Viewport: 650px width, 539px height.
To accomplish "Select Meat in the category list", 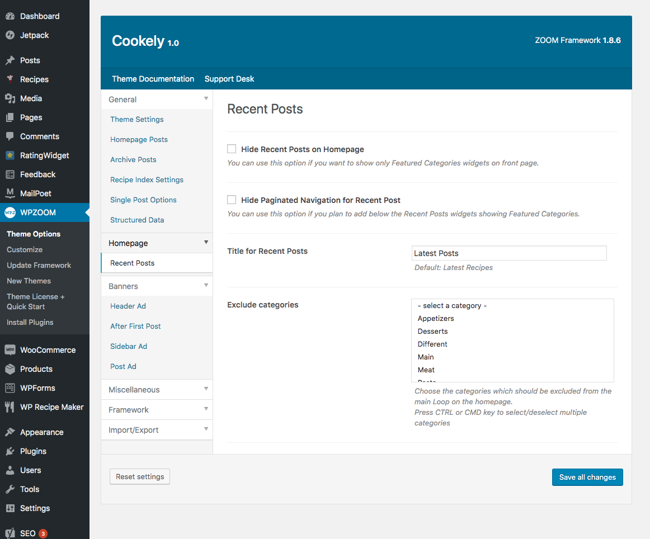I will pos(426,370).
